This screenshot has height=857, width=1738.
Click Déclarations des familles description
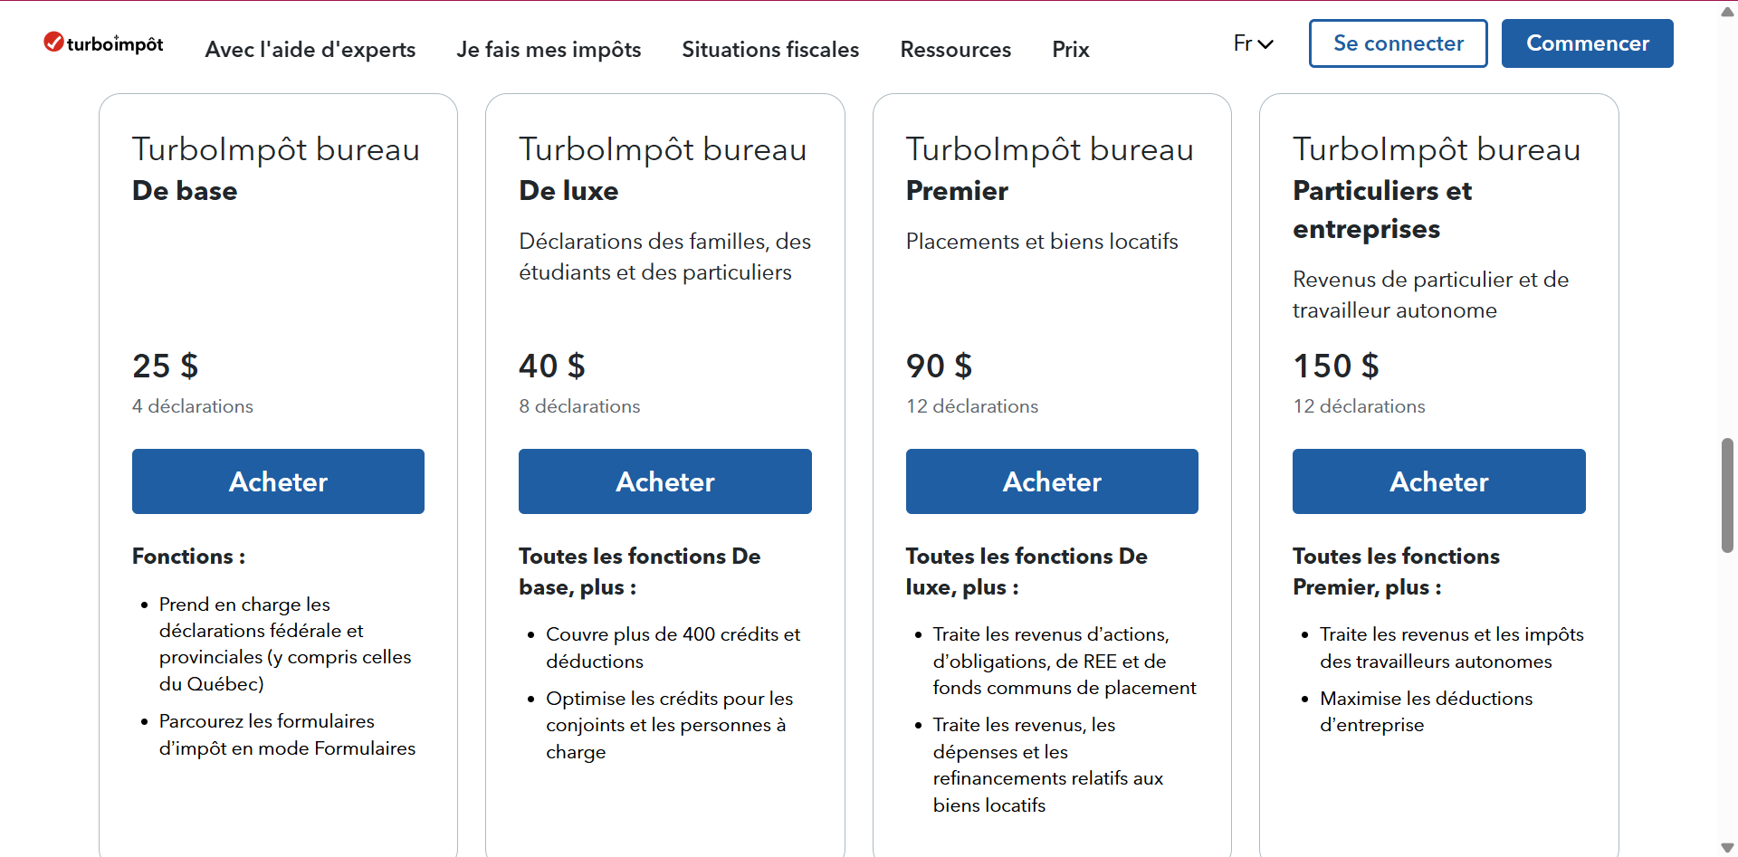pos(664,257)
